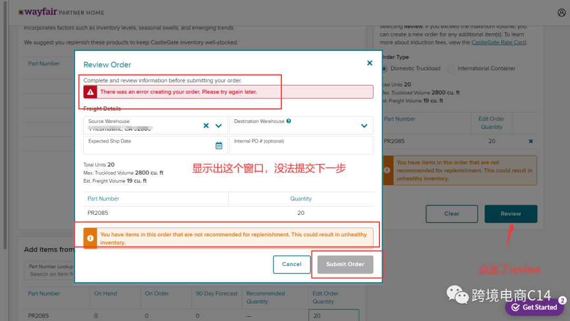This screenshot has height=321, width=570.
Task: Click the Get Started chat bubble
Action: point(535,307)
